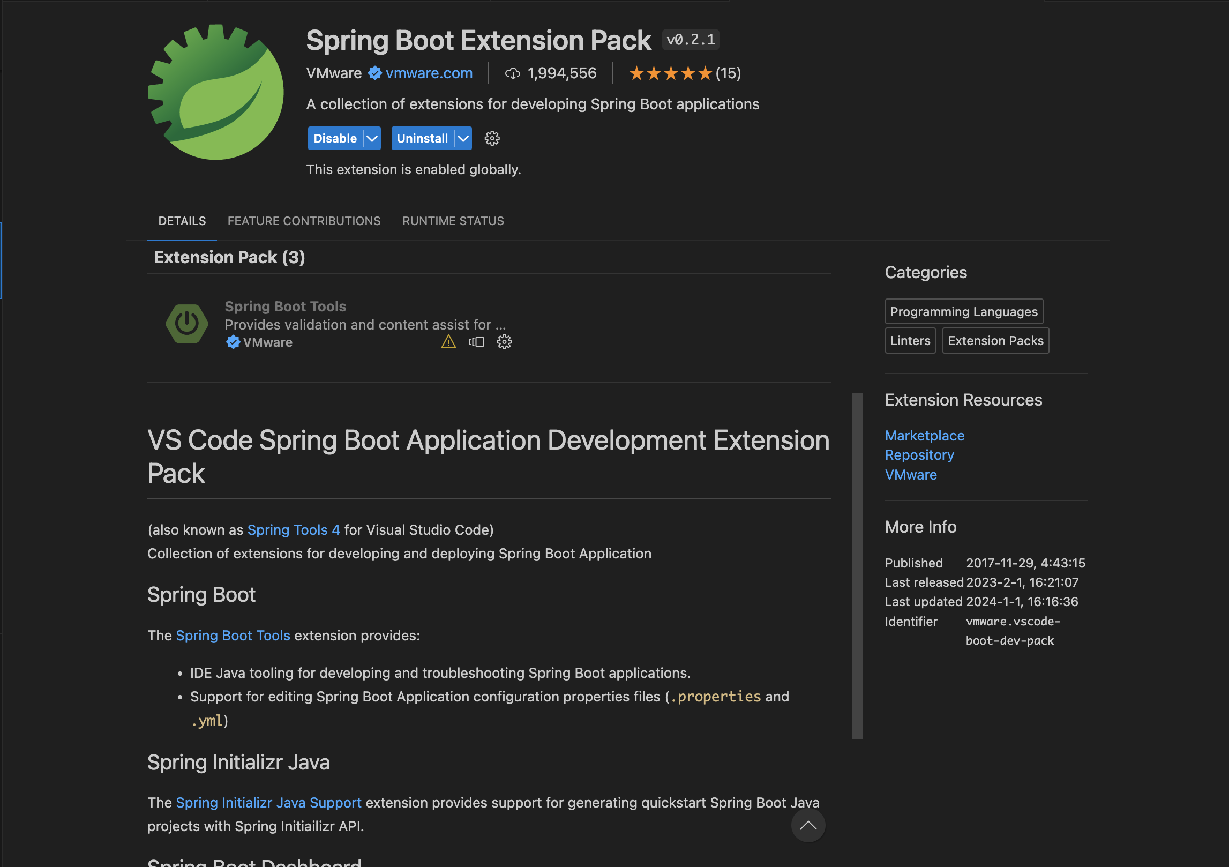The image size is (1229, 867).
Task: Select the Linters category tag
Action: (910, 340)
